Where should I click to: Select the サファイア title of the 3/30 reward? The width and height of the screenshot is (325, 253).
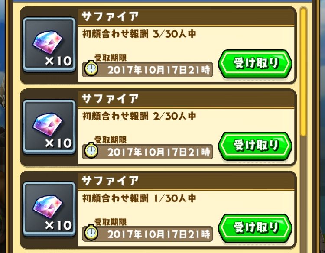click(x=110, y=16)
